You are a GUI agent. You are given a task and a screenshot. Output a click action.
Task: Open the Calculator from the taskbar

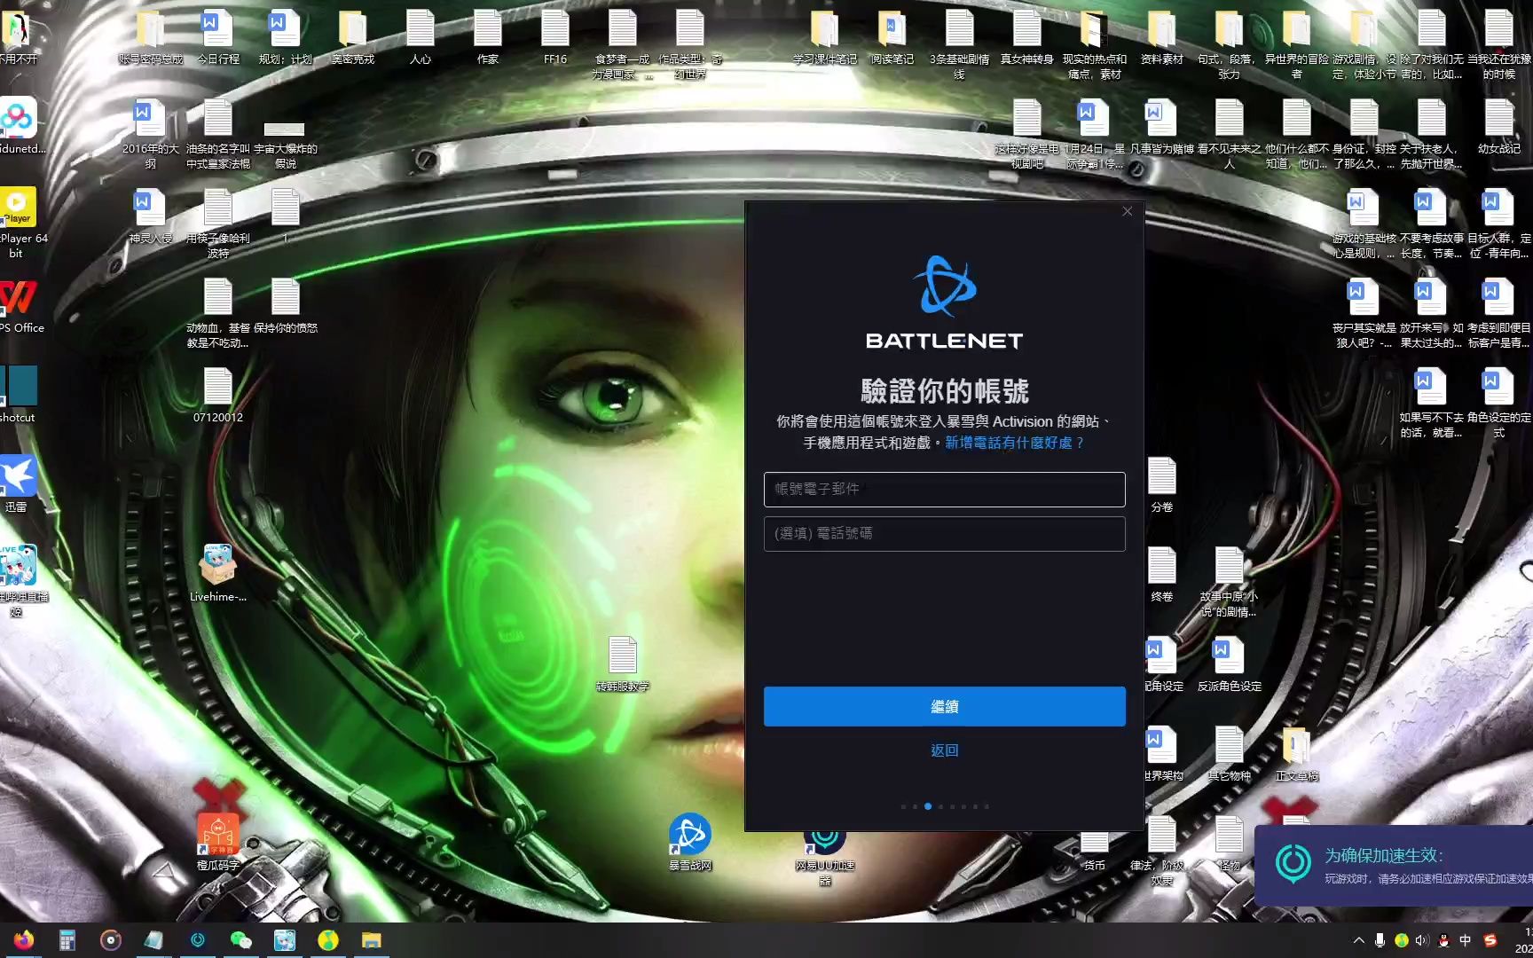[67, 940]
